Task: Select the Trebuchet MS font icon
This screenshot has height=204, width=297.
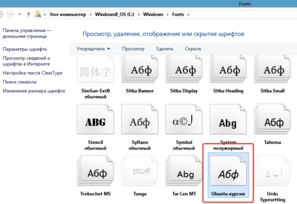Action: pos(96,171)
